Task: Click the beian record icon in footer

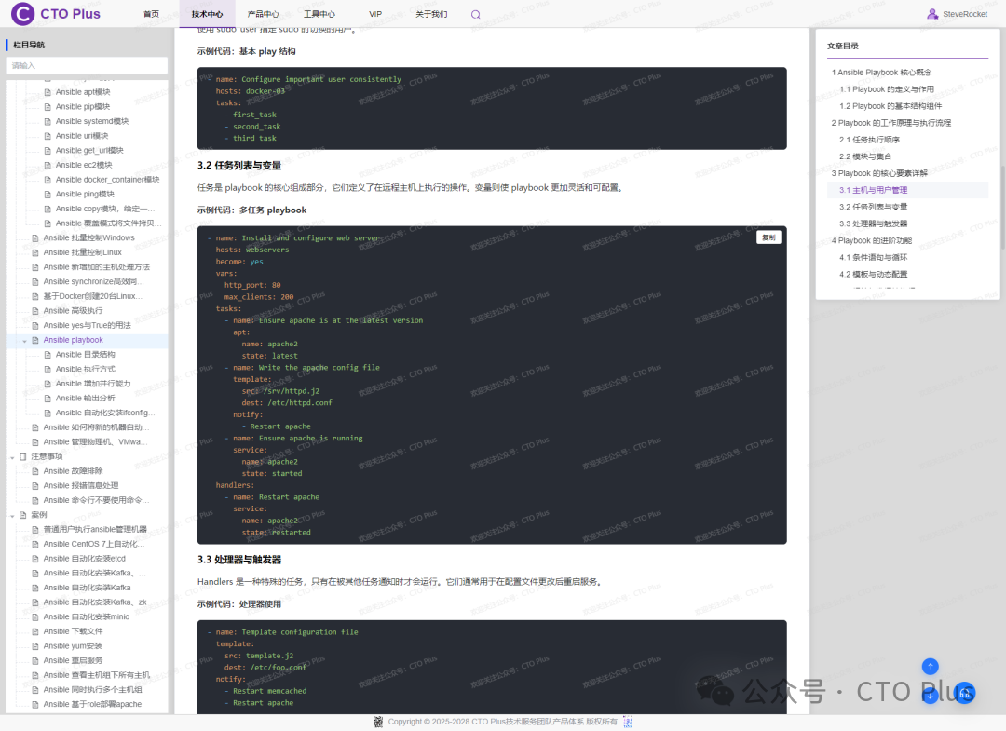Action: point(629,722)
